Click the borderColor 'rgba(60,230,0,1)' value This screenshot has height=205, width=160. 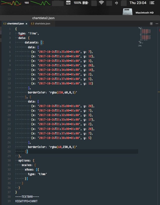pyautogui.click(x=63, y=147)
